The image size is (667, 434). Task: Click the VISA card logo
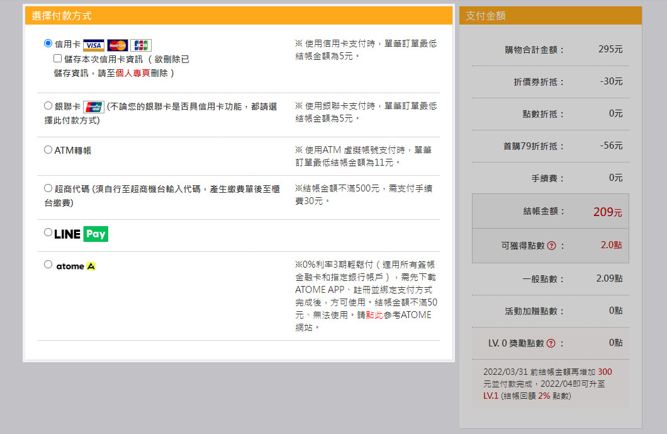pyautogui.click(x=93, y=45)
